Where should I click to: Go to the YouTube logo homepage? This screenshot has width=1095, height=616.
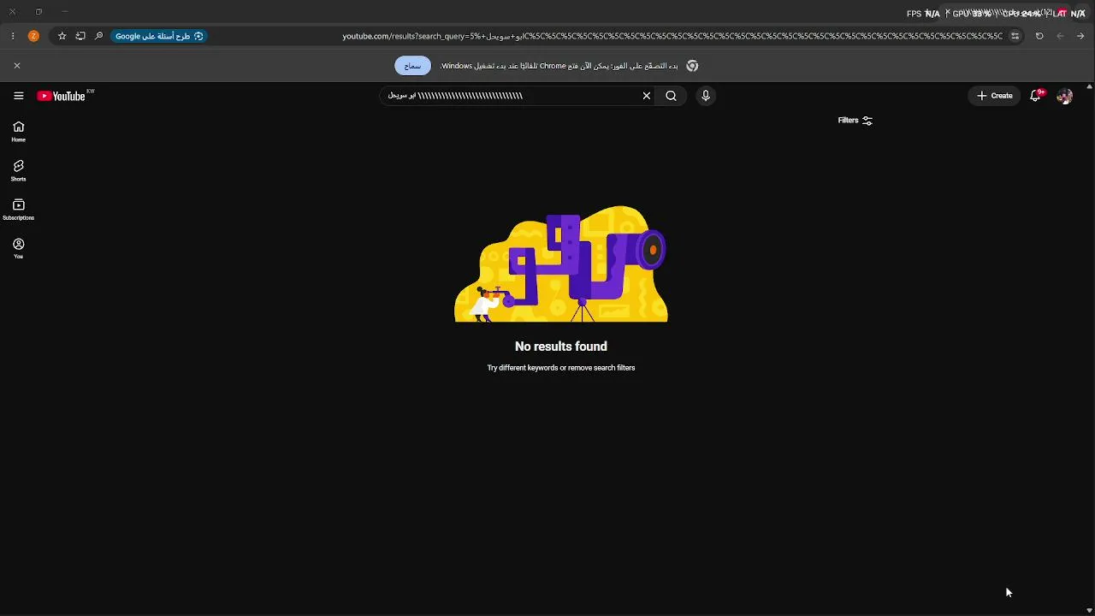coord(62,96)
